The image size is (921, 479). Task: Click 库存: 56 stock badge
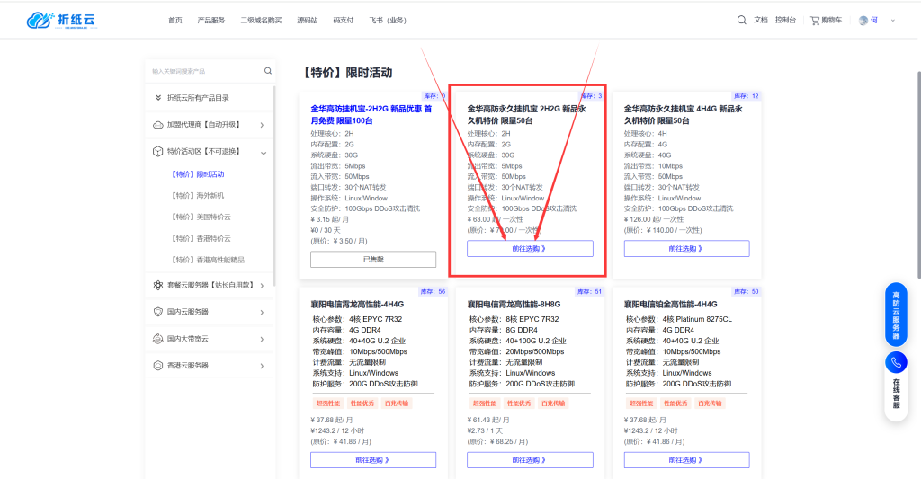pos(433,291)
